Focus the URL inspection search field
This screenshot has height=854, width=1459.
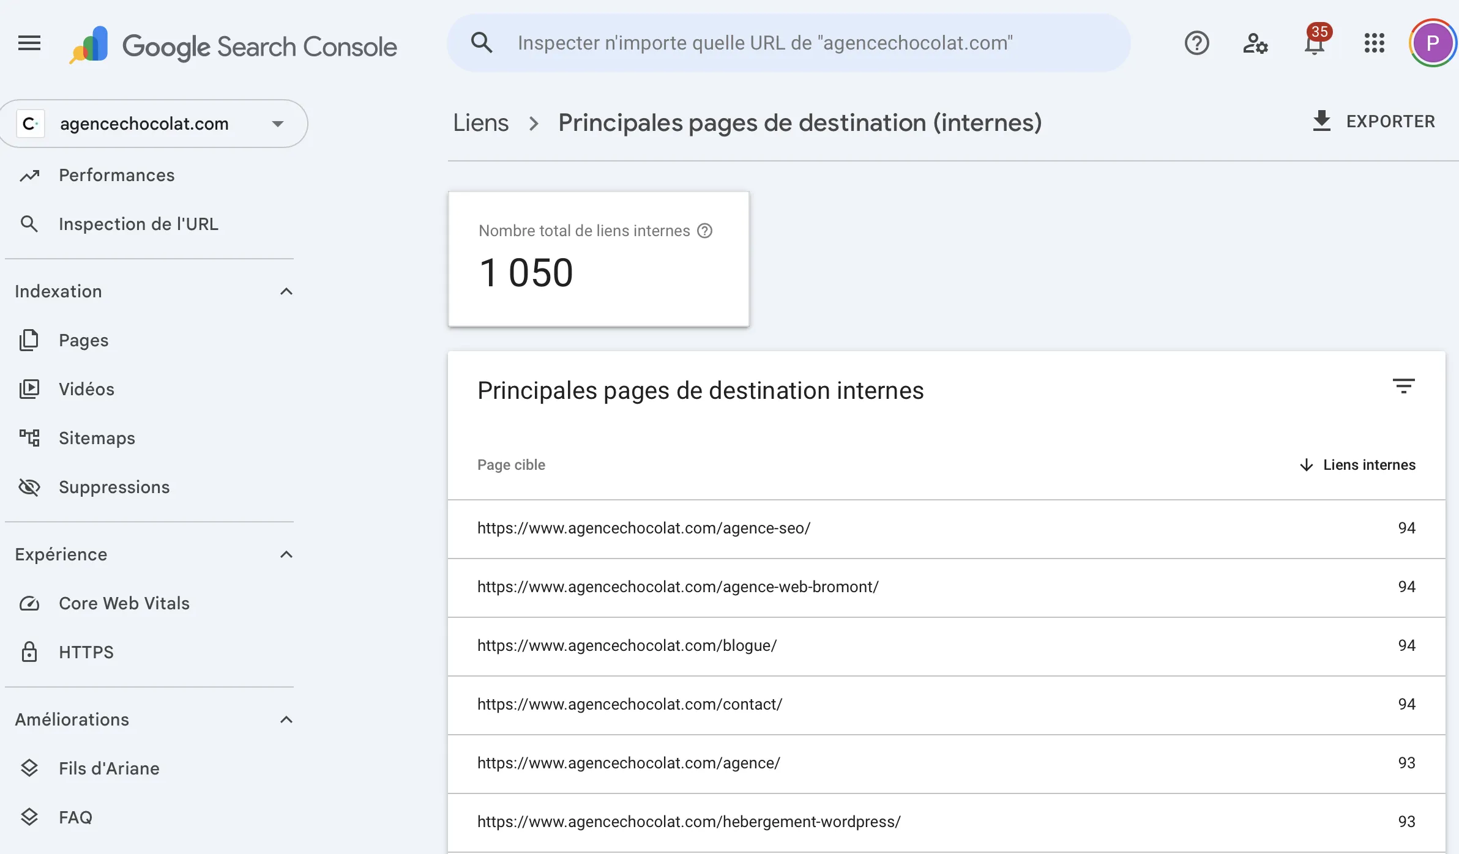click(788, 43)
